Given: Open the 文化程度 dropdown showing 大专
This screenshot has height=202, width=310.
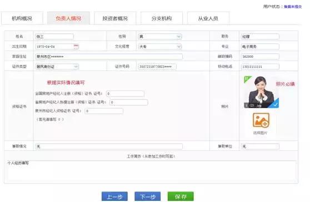Looking at the screenshot, I should [160, 47].
